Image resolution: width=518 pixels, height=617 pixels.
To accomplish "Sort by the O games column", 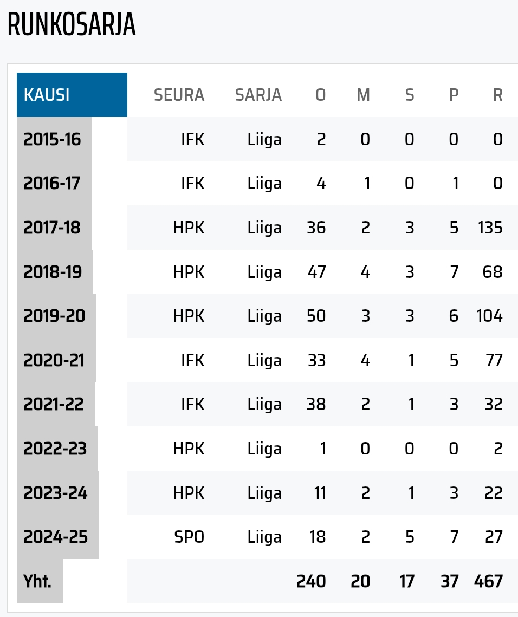I will tap(320, 95).
